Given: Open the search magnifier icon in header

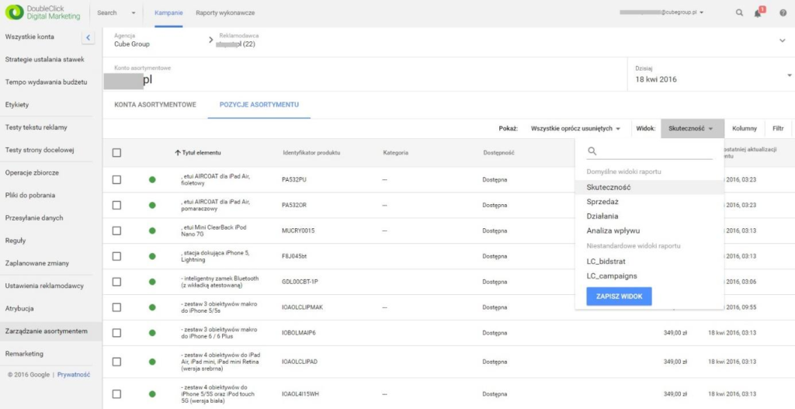Looking at the screenshot, I should point(739,12).
